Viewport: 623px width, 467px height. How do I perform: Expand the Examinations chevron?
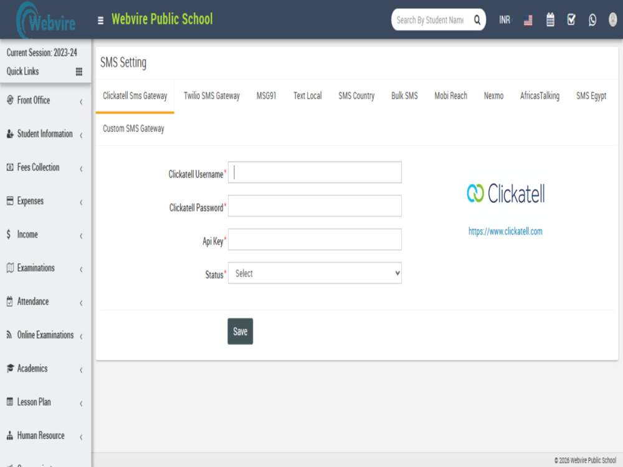[81, 269]
